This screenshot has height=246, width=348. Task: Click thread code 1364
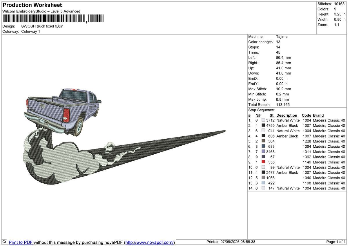(x=306, y=146)
